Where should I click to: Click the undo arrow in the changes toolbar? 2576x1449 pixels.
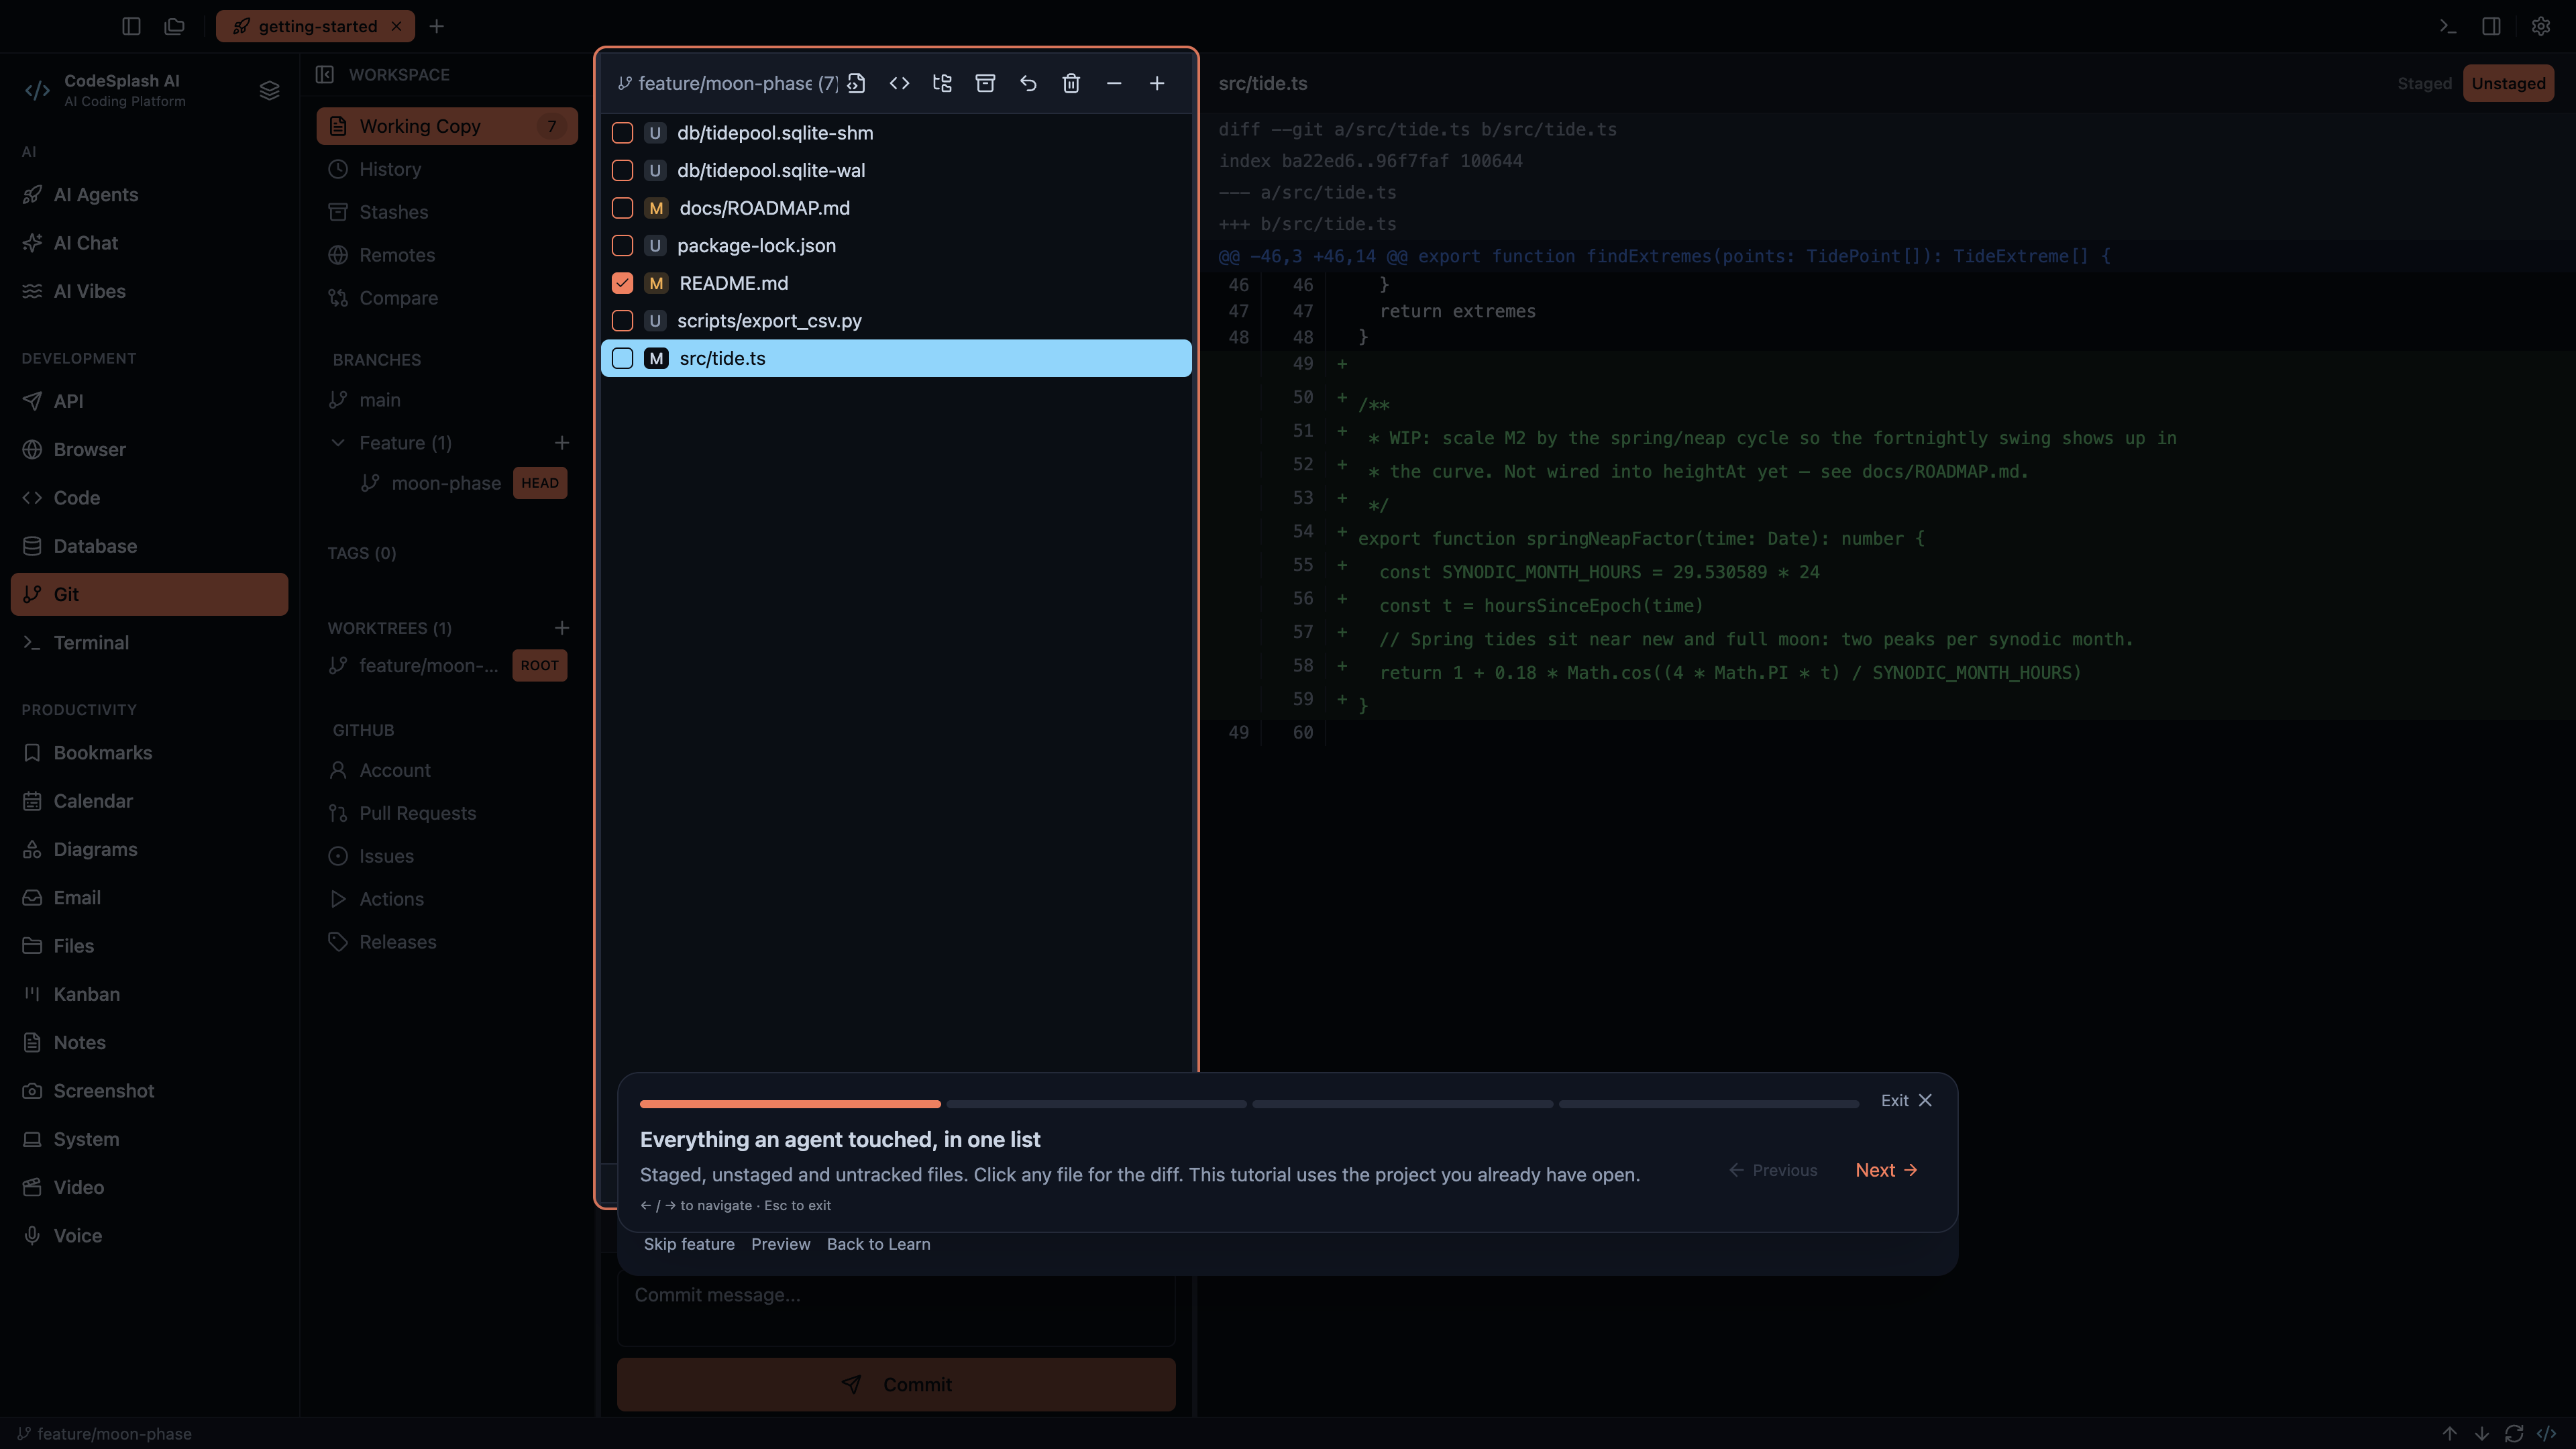coord(1028,83)
